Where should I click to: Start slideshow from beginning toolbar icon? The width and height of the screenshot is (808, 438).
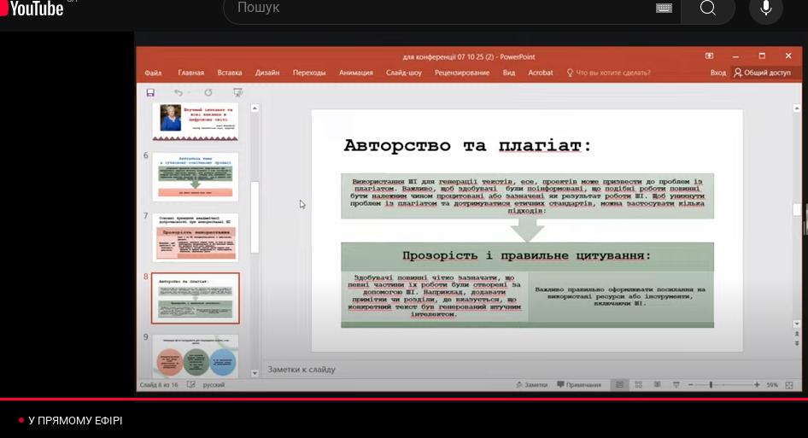click(x=237, y=92)
